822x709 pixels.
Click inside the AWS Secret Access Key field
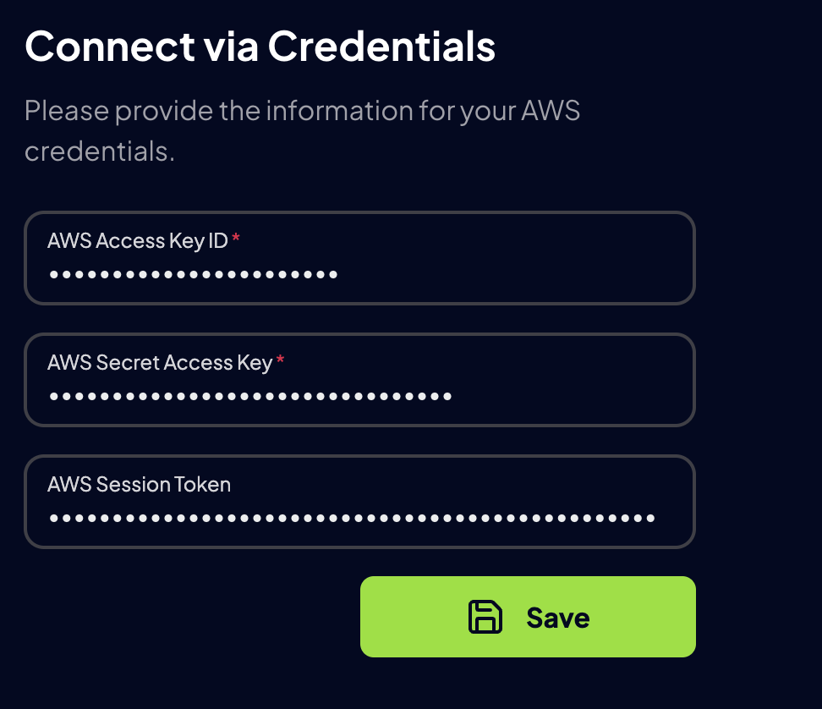point(359,395)
